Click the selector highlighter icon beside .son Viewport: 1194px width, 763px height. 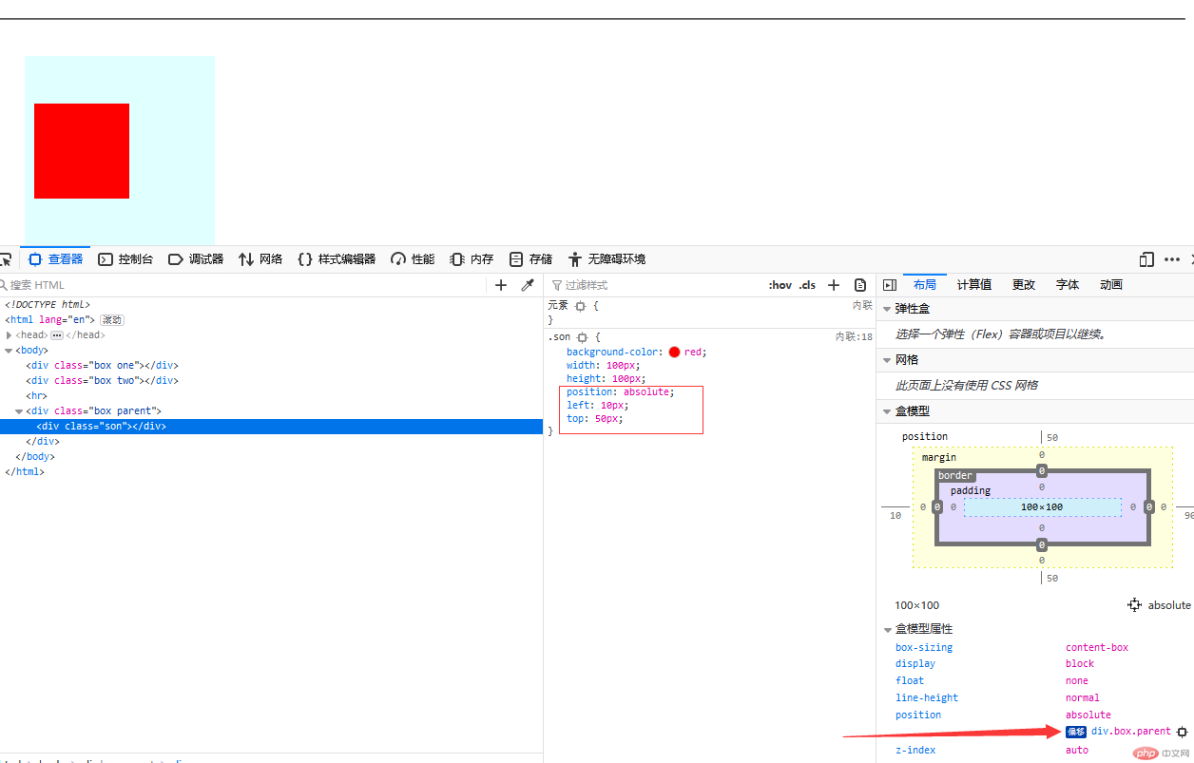(583, 337)
